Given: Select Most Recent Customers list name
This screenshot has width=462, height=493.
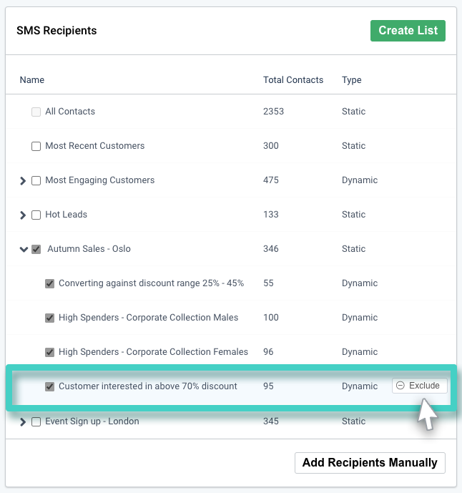Looking at the screenshot, I should [x=95, y=145].
